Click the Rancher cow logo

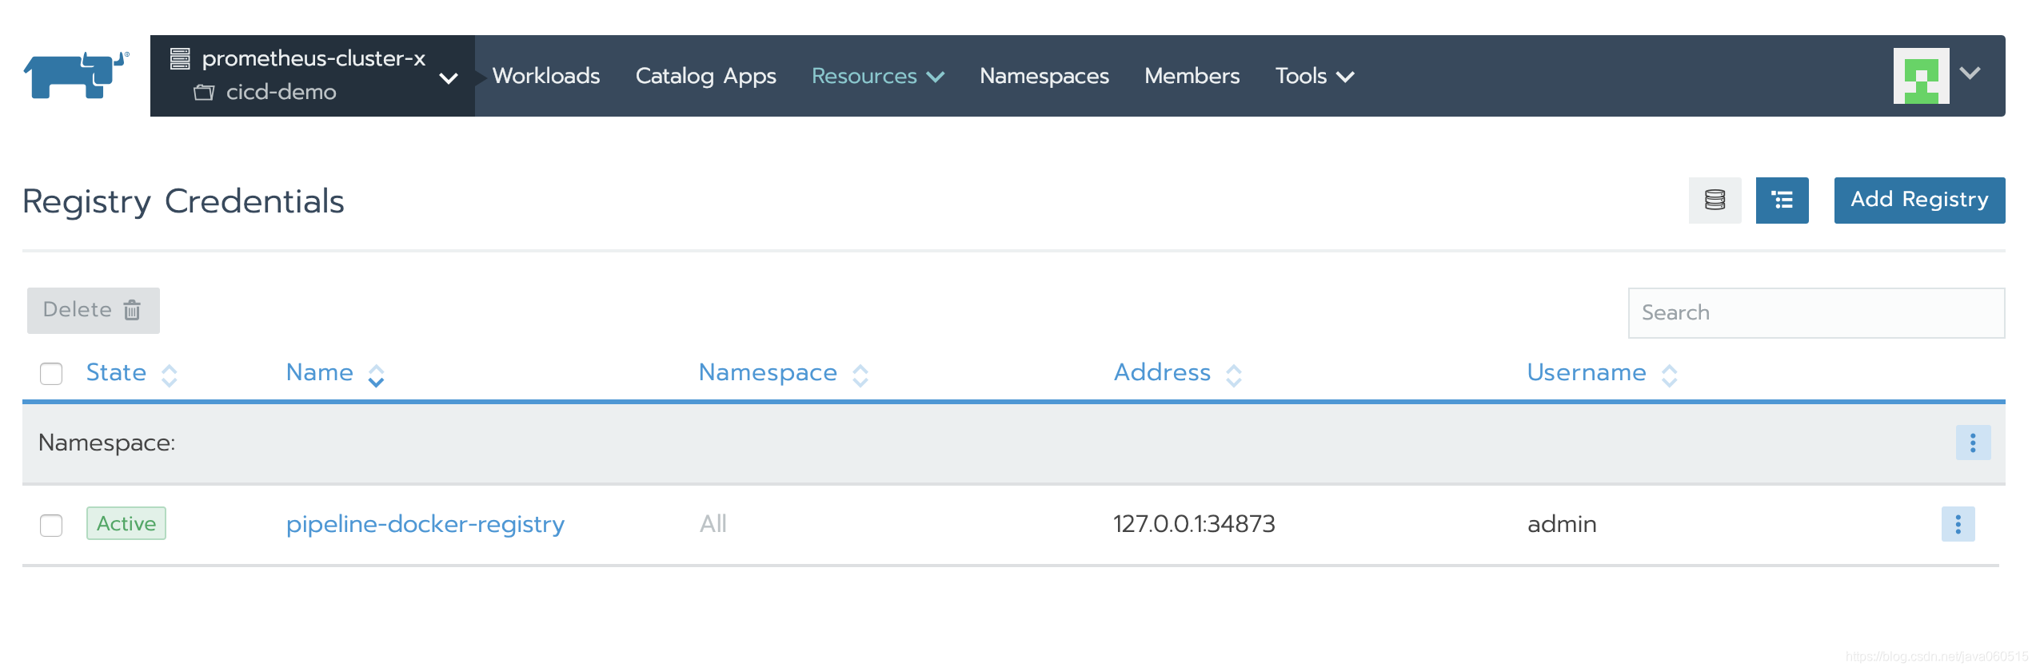coord(76,75)
